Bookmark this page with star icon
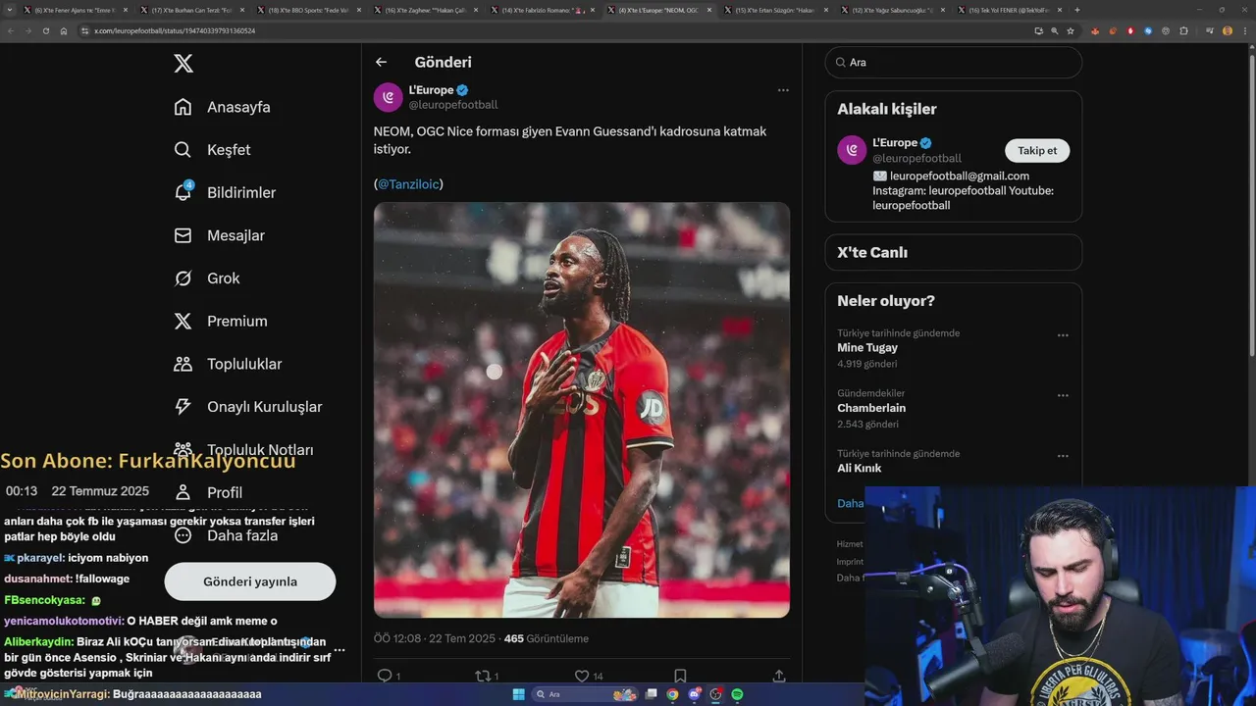 point(1071,30)
